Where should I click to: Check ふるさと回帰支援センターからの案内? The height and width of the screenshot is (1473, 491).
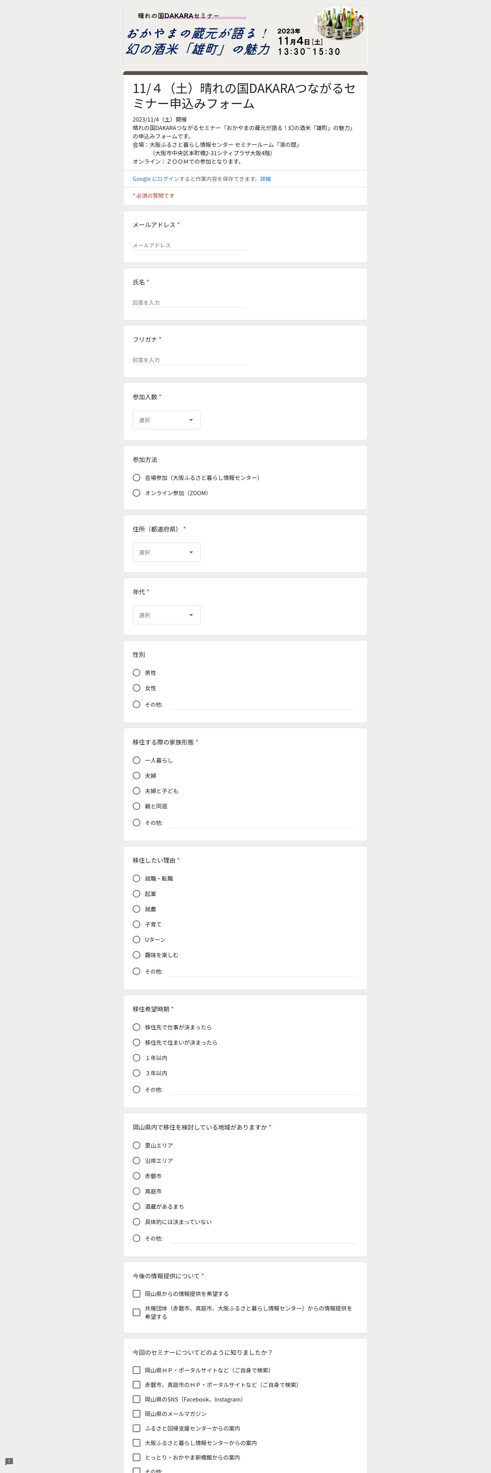137,1428
